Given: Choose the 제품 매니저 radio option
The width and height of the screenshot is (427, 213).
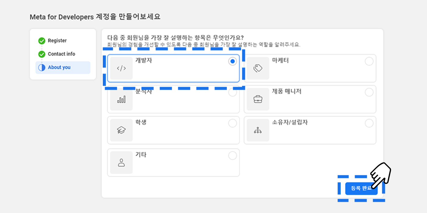Looking at the screenshot, I should point(369,93).
